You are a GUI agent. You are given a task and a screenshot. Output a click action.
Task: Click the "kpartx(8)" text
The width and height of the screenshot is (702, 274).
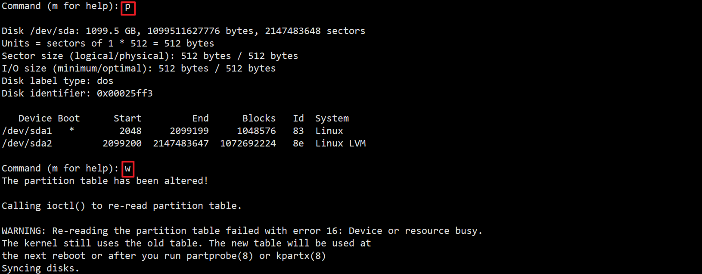(x=301, y=256)
